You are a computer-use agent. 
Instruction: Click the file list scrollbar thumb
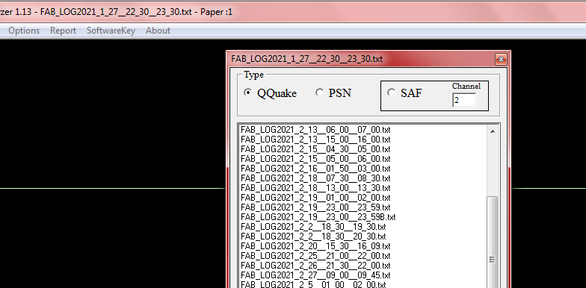(493, 242)
